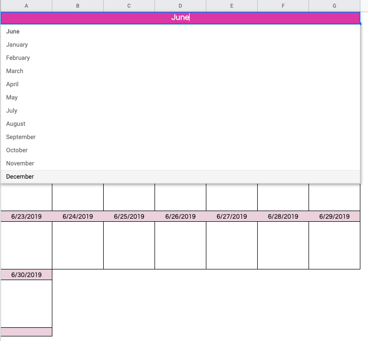The image size is (368, 341).
Task: Click the pink June title input cell
Action: (x=180, y=18)
